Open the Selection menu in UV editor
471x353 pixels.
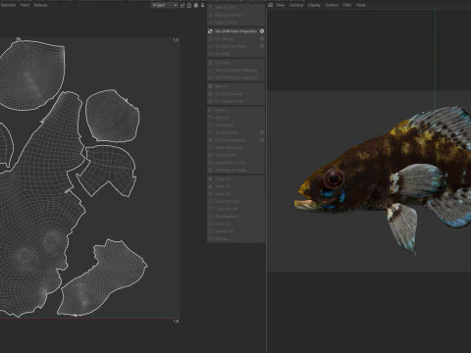pyautogui.click(x=8, y=5)
